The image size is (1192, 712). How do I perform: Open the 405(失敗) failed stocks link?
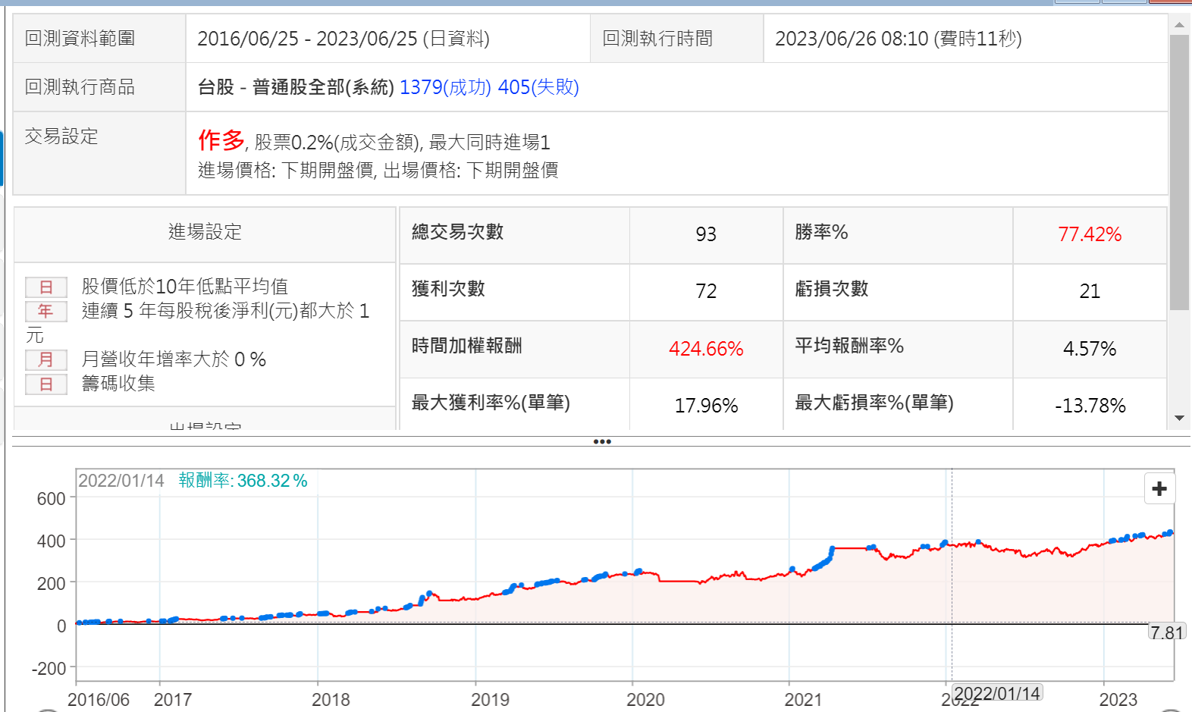coord(538,88)
